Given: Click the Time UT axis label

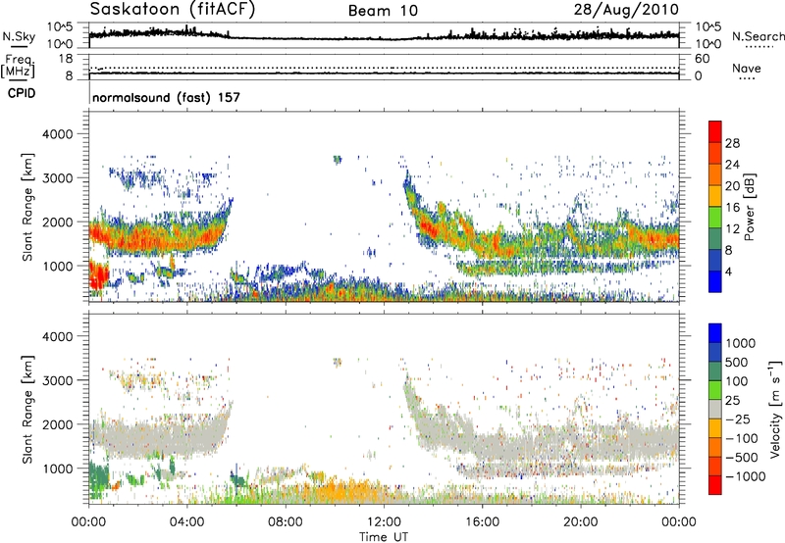Looking at the screenshot, I should (x=384, y=537).
